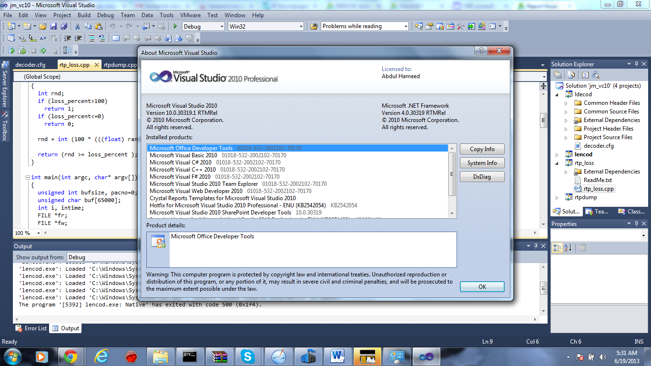Click the Open File folder icon
Viewport: 651px width, 366px height.
click(43, 26)
